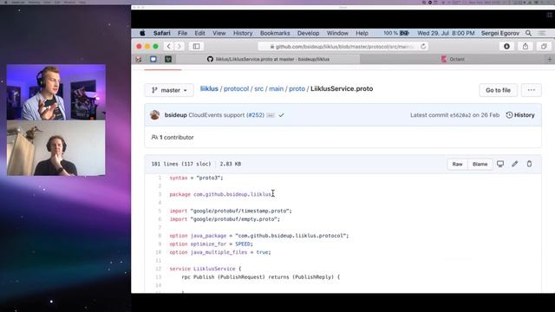Image resolution: width=555 pixels, height=312 pixels.
Task: Open the File menu
Action: (182, 33)
